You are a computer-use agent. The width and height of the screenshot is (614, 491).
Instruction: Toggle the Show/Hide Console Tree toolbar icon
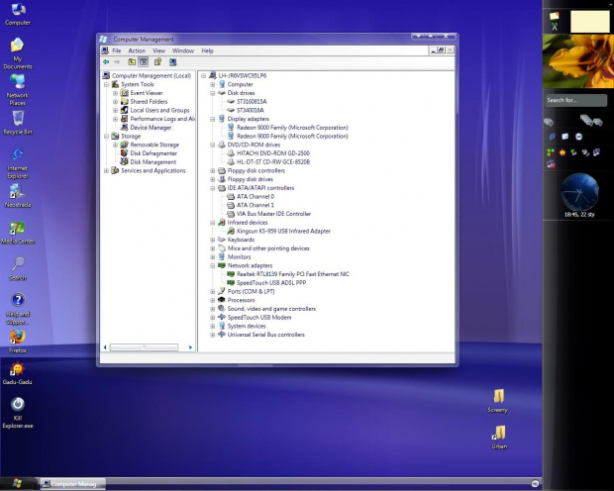pyautogui.click(x=144, y=61)
